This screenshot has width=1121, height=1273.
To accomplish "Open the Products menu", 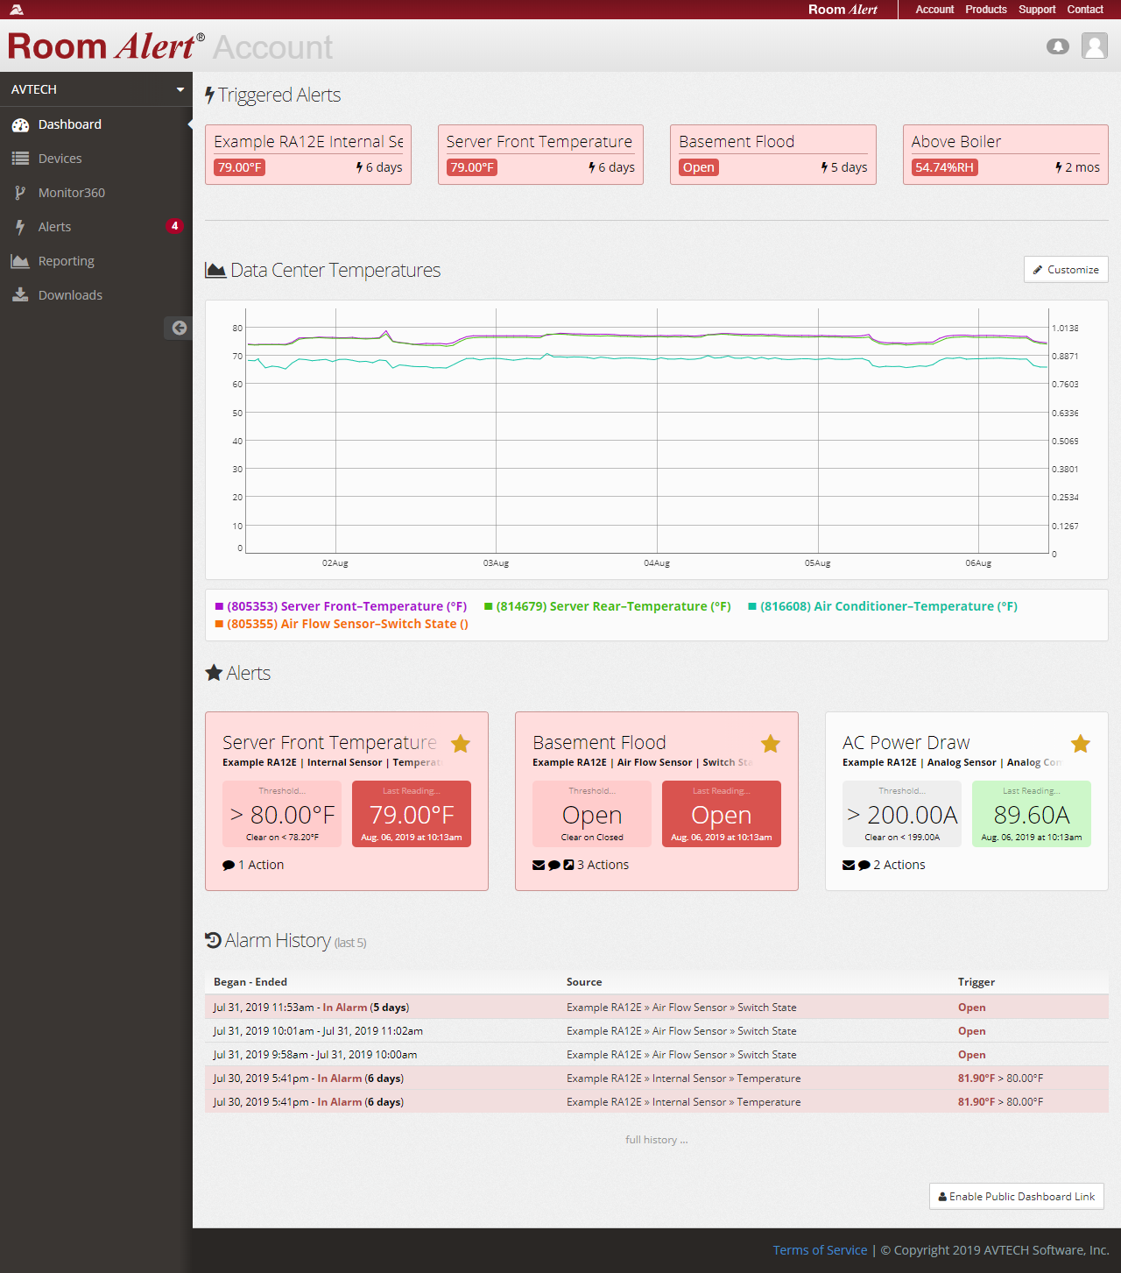I will tap(986, 10).
